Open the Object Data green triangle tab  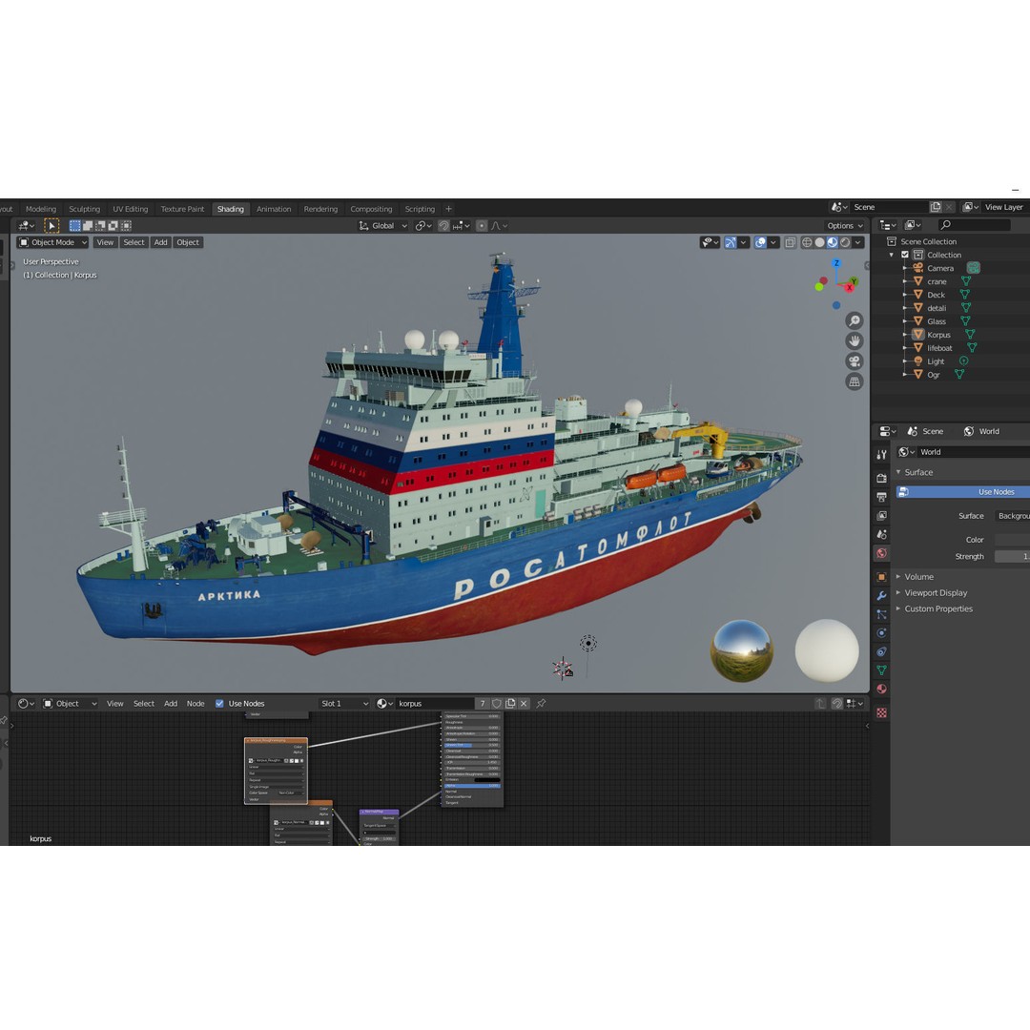pos(881,670)
